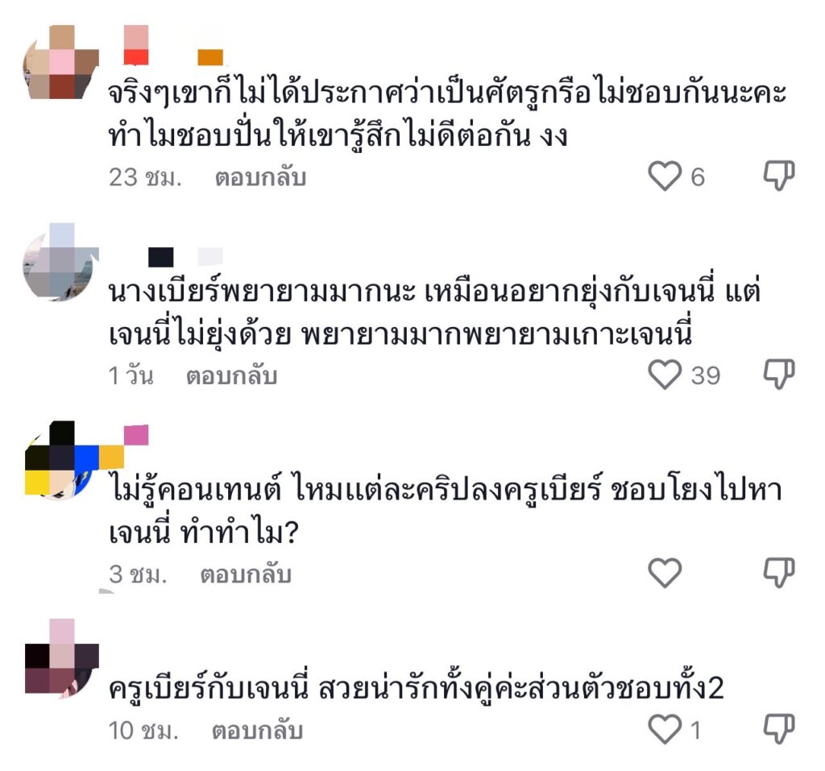Dislike the comment posted 10 ชม. ago

point(779,729)
